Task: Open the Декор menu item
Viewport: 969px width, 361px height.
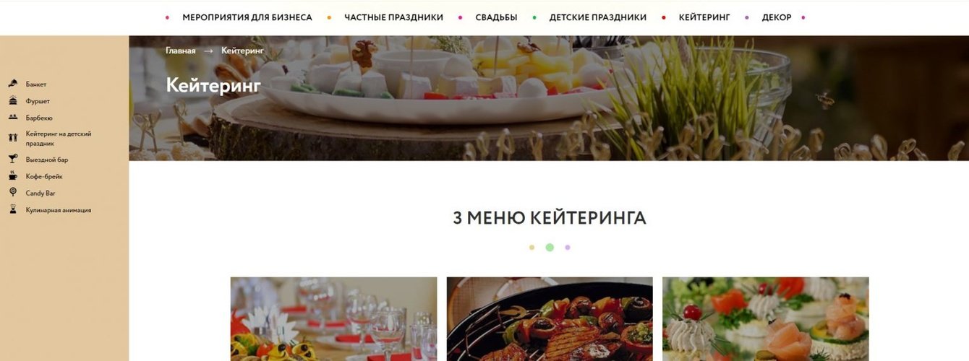Action: [777, 17]
